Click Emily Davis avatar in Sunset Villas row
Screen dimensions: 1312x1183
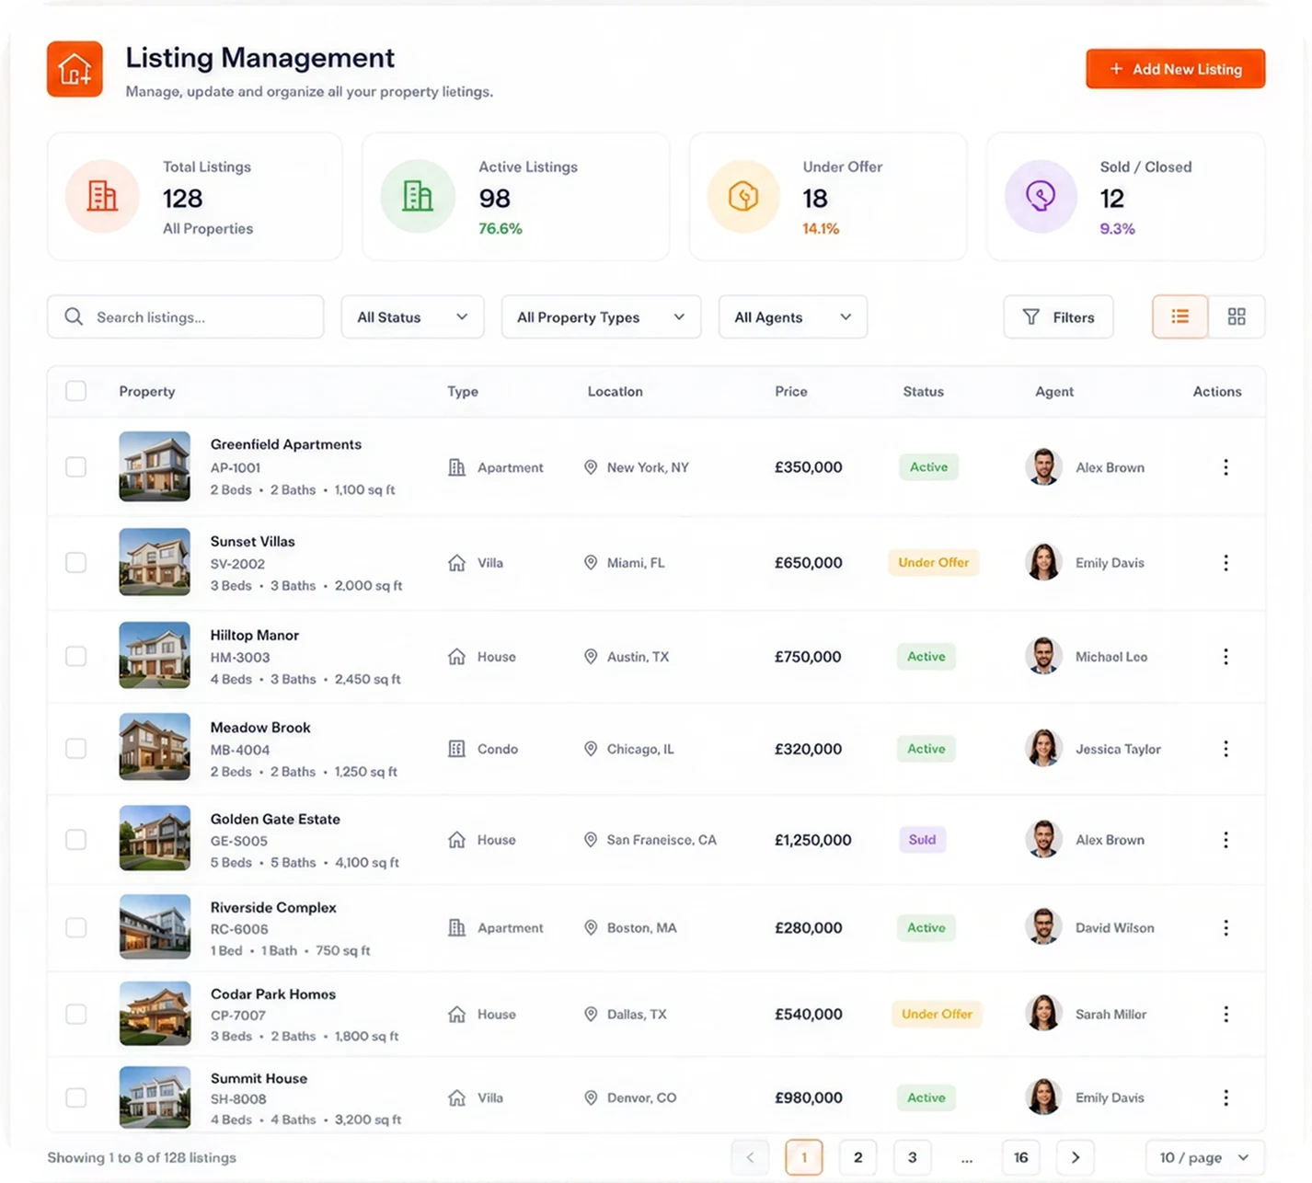[1043, 563]
